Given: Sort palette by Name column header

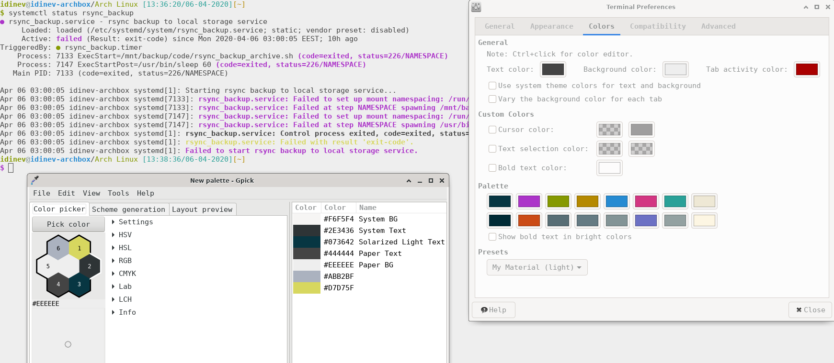Looking at the screenshot, I should pyautogui.click(x=401, y=208).
